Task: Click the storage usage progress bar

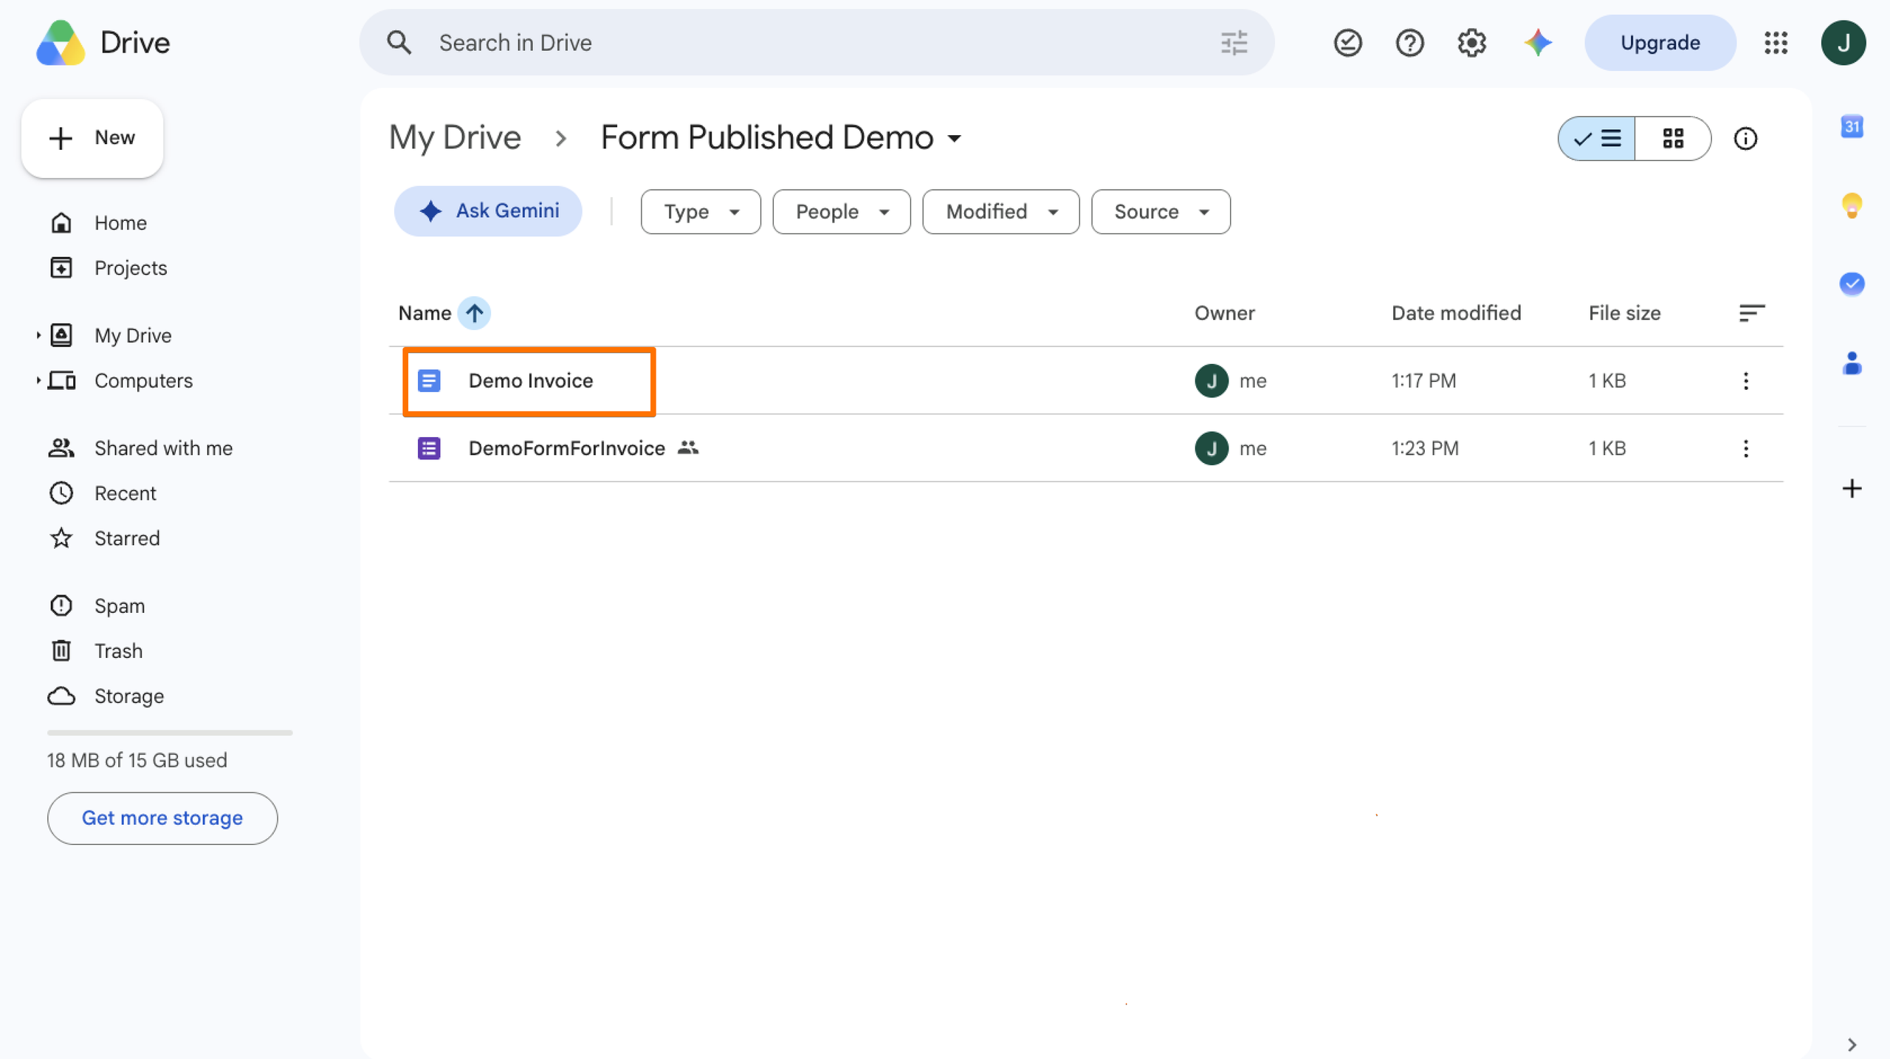Action: (170, 733)
